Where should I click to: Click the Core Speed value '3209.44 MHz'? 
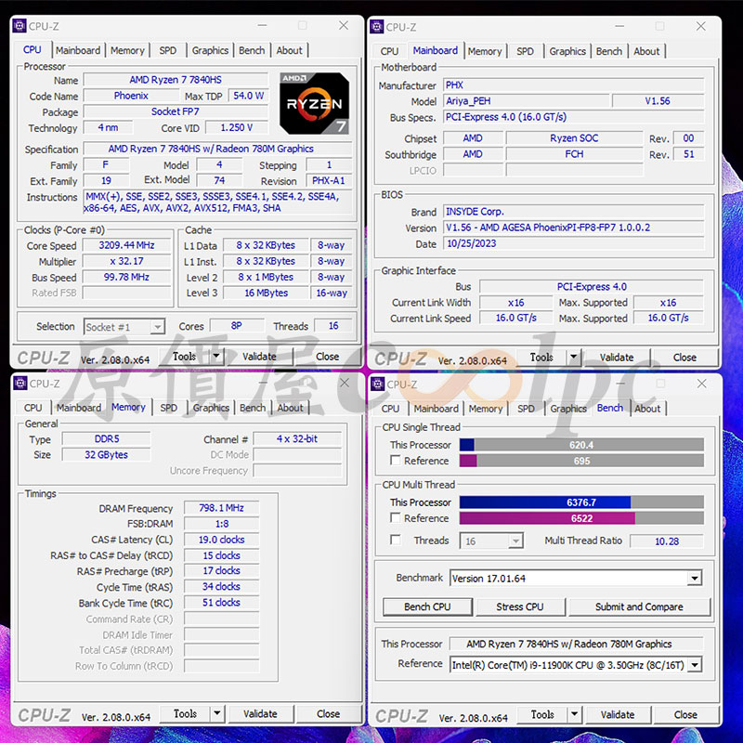(x=126, y=245)
